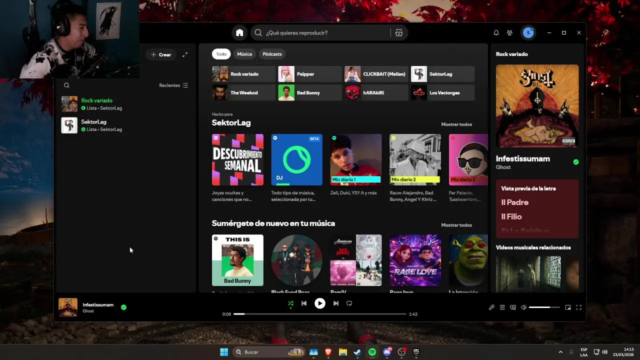The image size is (640, 360).
Task: Select the SektorLag playlist in the library sidebar
Action: pos(125,125)
